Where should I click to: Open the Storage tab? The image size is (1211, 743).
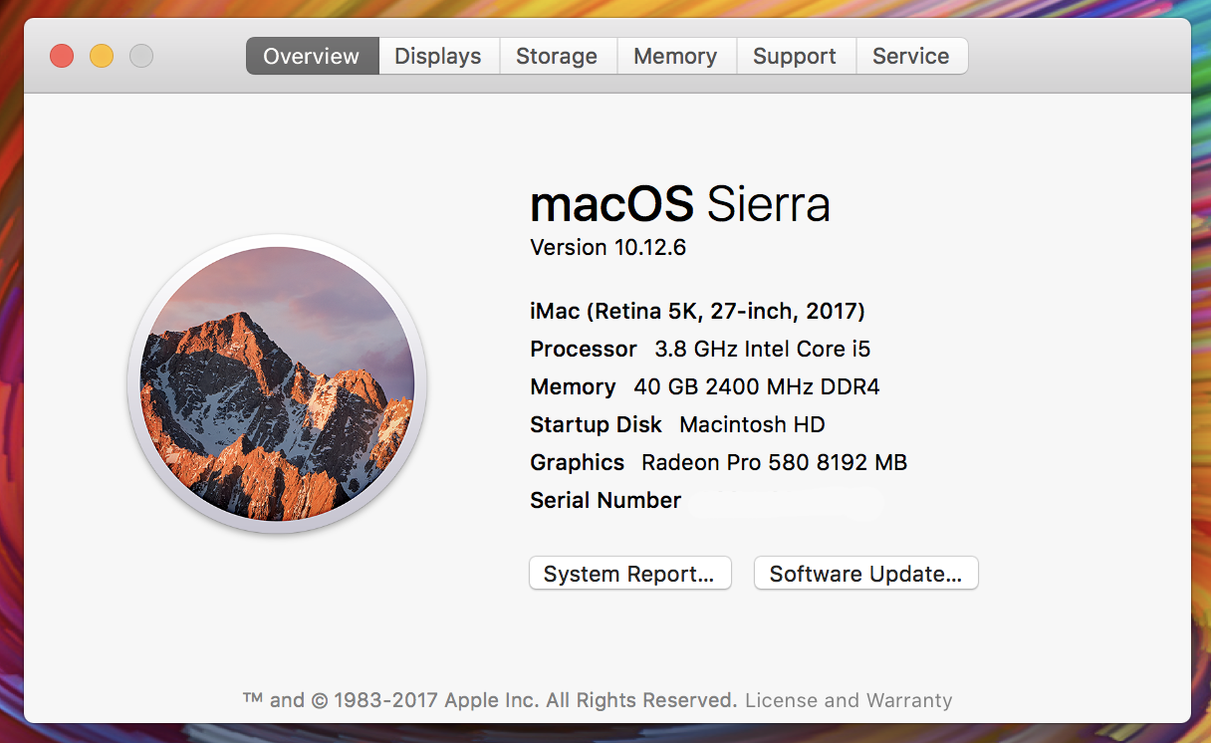pyautogui.click(x=557, y=56)
